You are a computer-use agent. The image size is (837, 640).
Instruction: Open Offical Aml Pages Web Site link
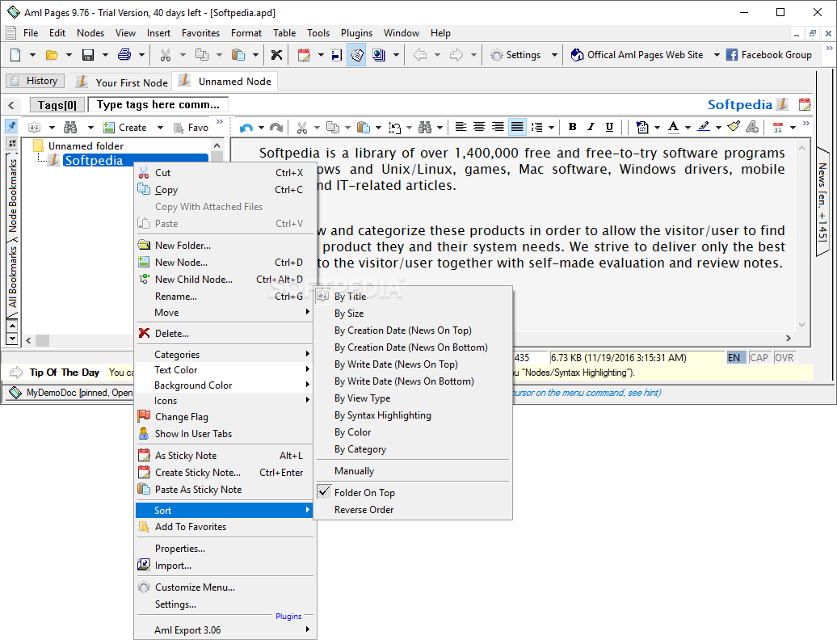tap(637, 54)
